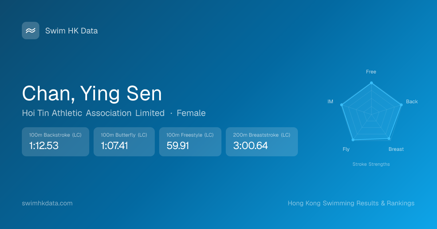Open the 100m Butterfly (LC) time card
Viewport: 437px width, 229px height.
pos(124,142)
